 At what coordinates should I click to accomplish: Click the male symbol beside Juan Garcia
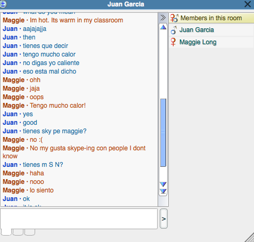click(174, 30)
